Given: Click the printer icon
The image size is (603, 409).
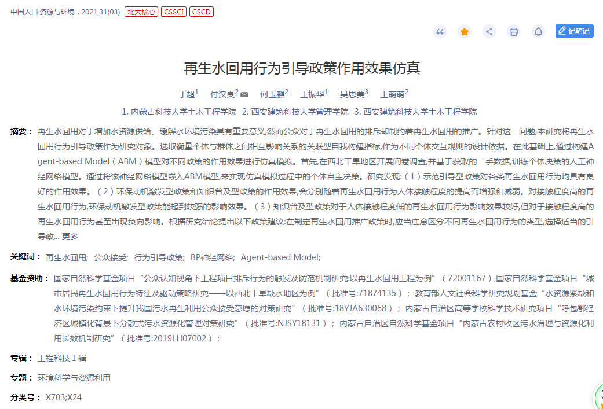Looking at the screenshot, I should tap(514, 32).
